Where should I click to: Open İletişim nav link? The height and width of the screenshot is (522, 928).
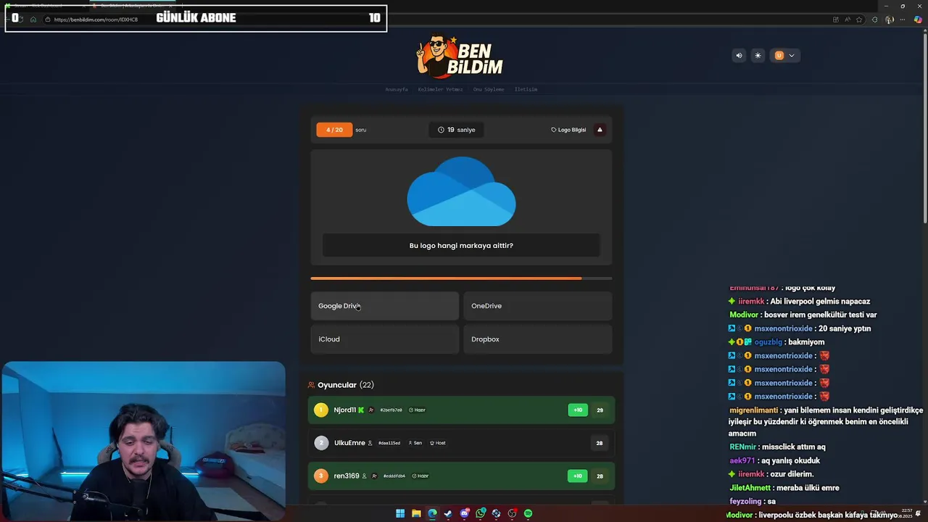pyautogui.click(x=526, y=89)
